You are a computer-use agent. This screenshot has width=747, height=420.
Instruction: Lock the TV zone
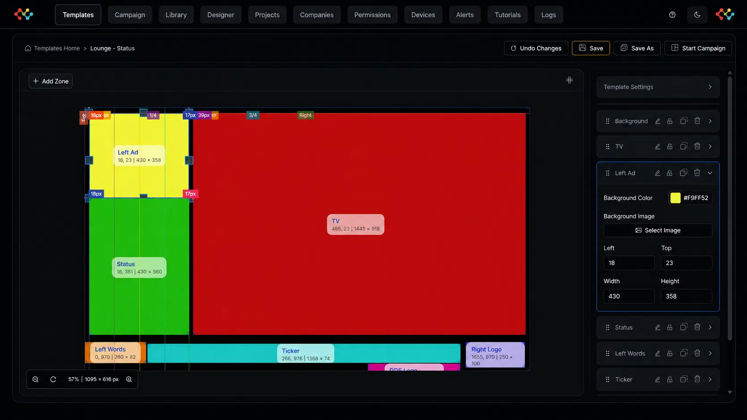(x=670, y=146)
